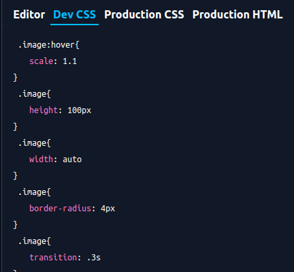Open the Production CSS tab
Screen dimensions: 294x272
[144, 14]
